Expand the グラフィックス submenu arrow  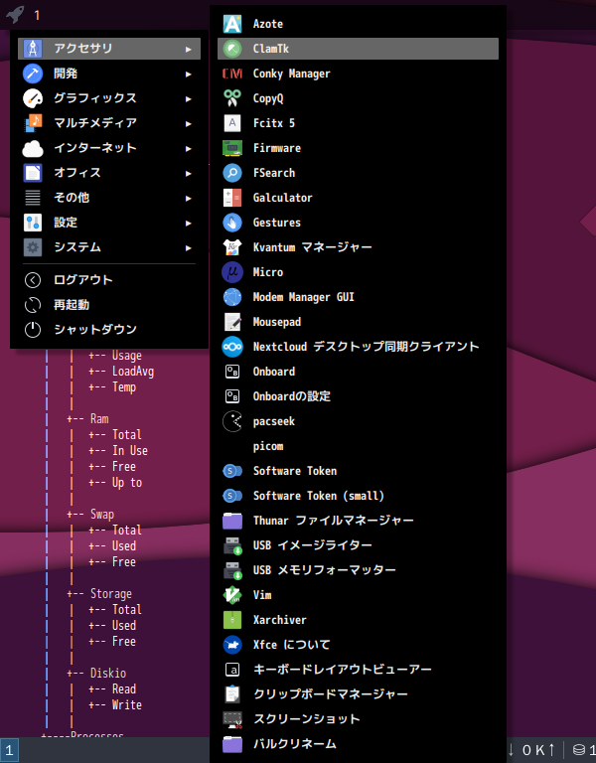point(189,98)
